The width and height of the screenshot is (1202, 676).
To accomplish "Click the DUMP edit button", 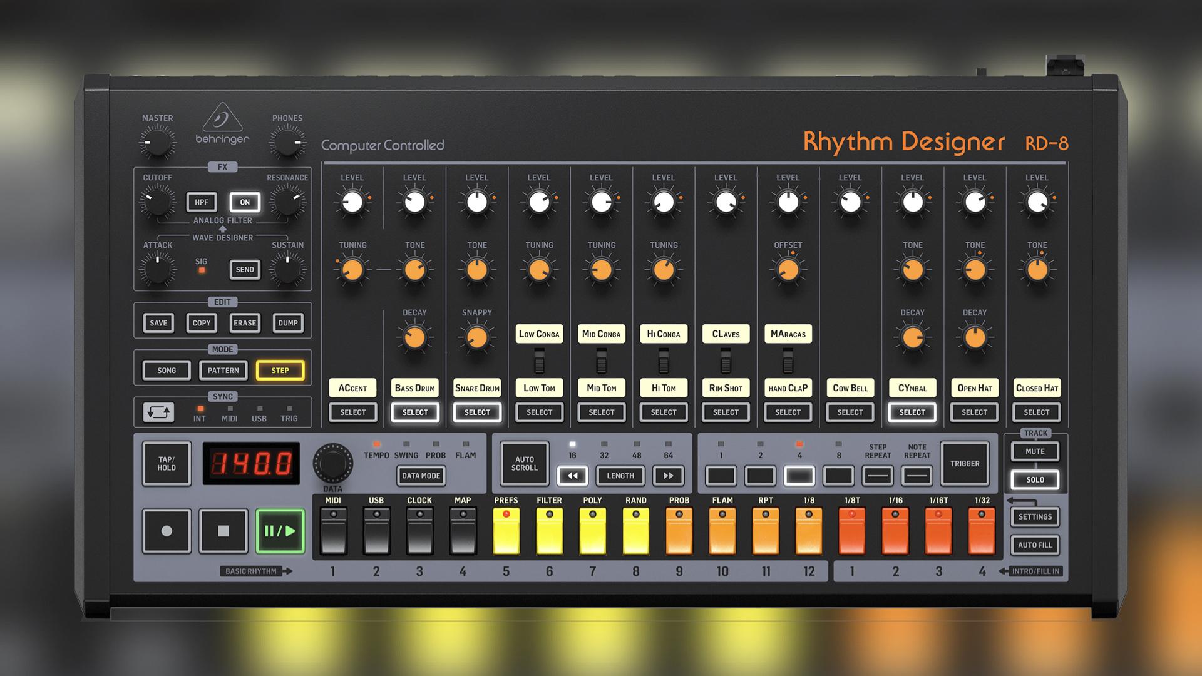I will (x=288, y=323).
